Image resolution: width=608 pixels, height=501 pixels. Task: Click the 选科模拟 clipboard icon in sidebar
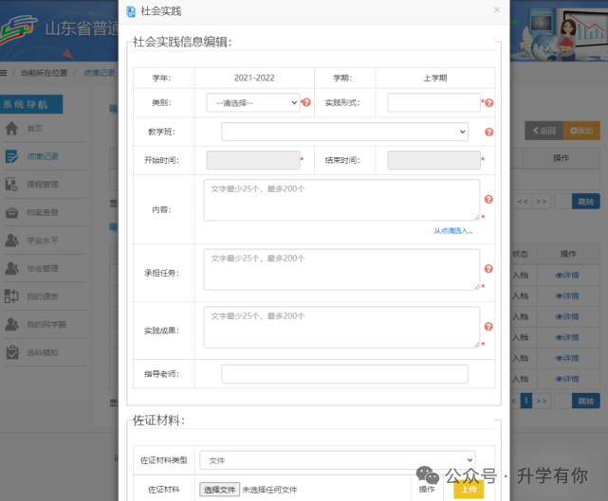pyautogui.click(x=12, y=352)
